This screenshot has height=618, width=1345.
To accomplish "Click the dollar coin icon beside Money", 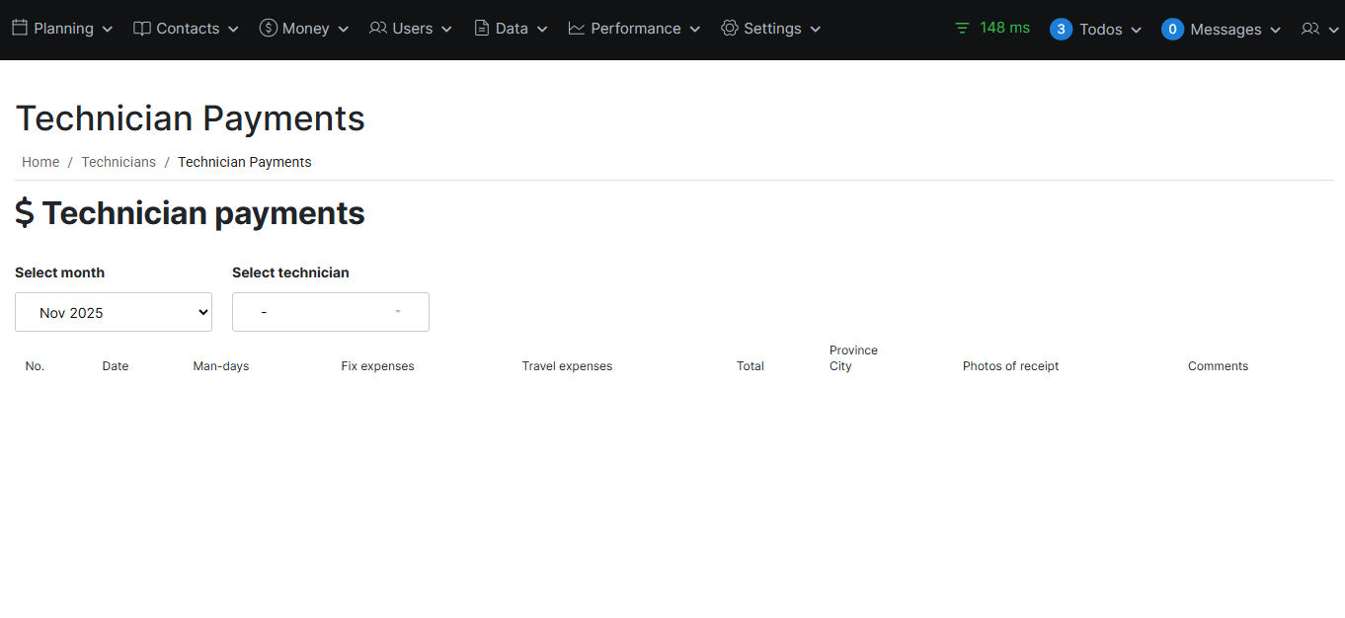I will [x=269, y=29].
